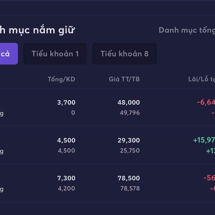
Task: Select the purple "Tất cả" tab
Action: tap(7, 54)
